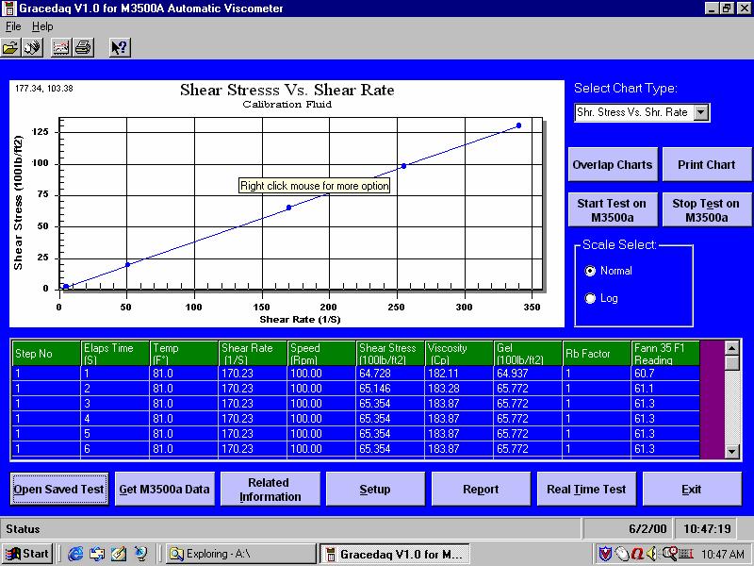The width and height of the screenshot is (754, 566).
Task: Click the Open Saved Test button
Action: coord(59,489)
